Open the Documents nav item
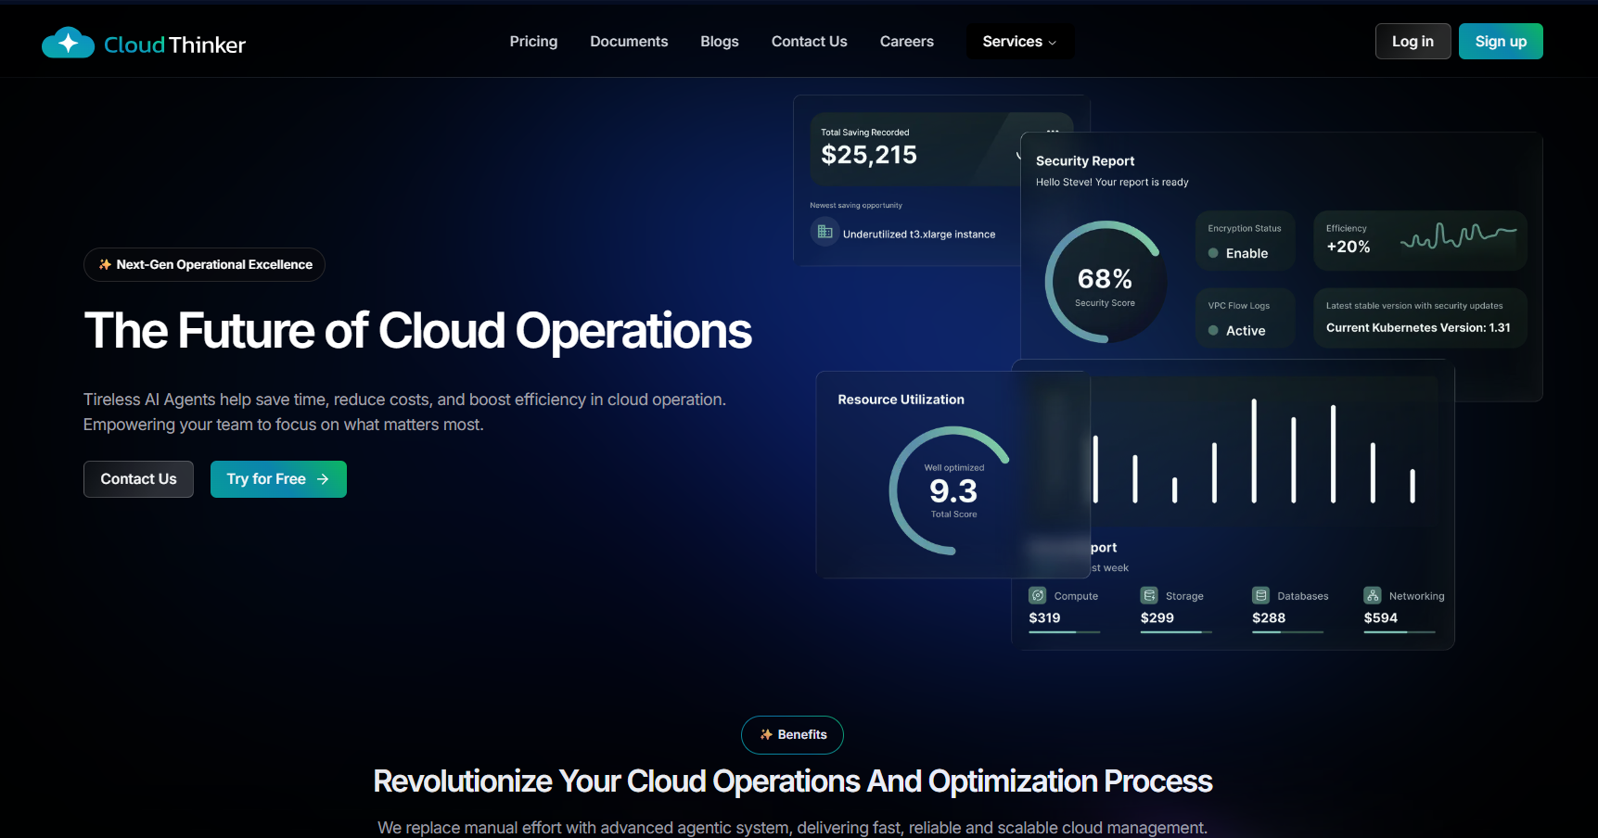 coord(629,42)
